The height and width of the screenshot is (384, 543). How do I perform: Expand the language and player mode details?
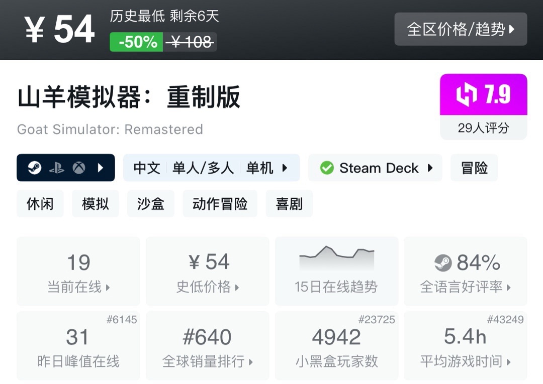point(285,168)
